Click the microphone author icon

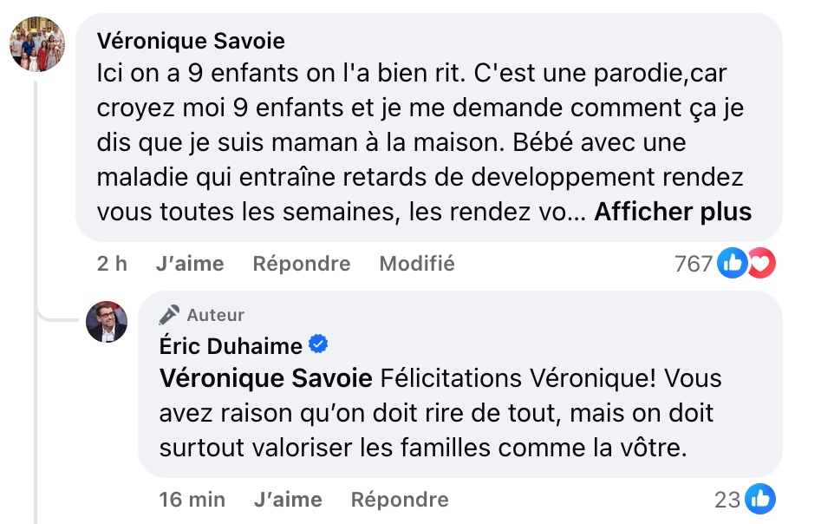click(170, 315)
